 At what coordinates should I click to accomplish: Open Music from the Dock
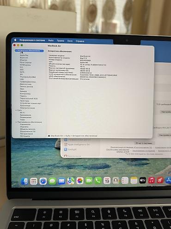pyautogui.click(x=151, y=180)
